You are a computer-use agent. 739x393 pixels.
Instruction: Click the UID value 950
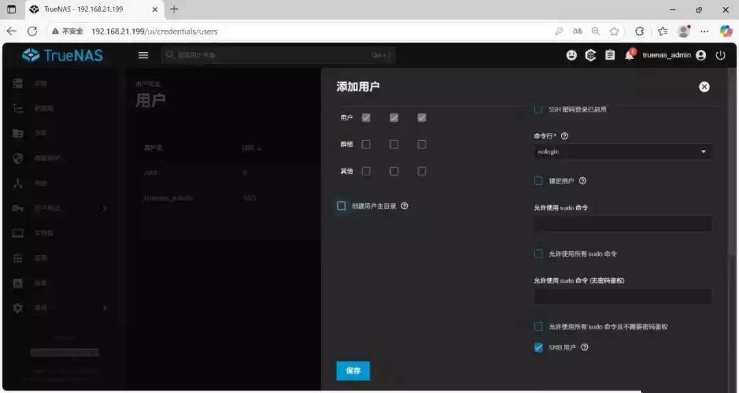249,198
